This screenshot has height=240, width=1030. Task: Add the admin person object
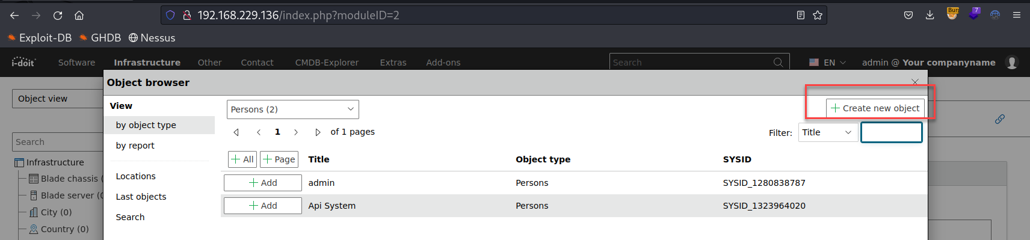pyautogui.click(x=263, y=183)
